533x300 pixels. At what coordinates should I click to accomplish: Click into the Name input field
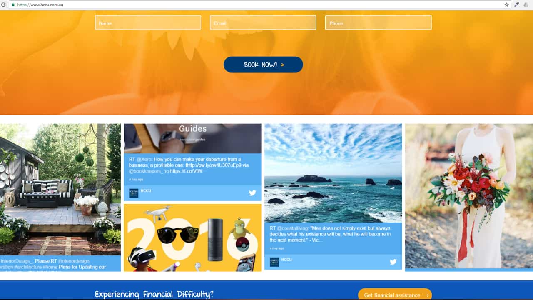point(148,22)
